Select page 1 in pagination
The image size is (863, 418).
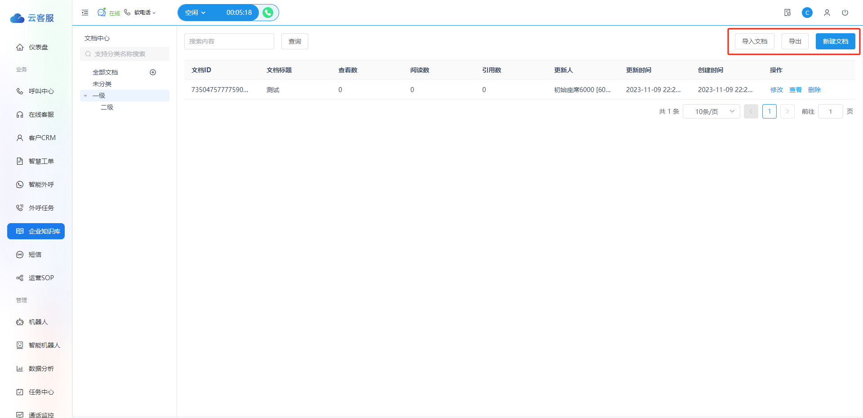pyautogui.click(x=770, y=111)
